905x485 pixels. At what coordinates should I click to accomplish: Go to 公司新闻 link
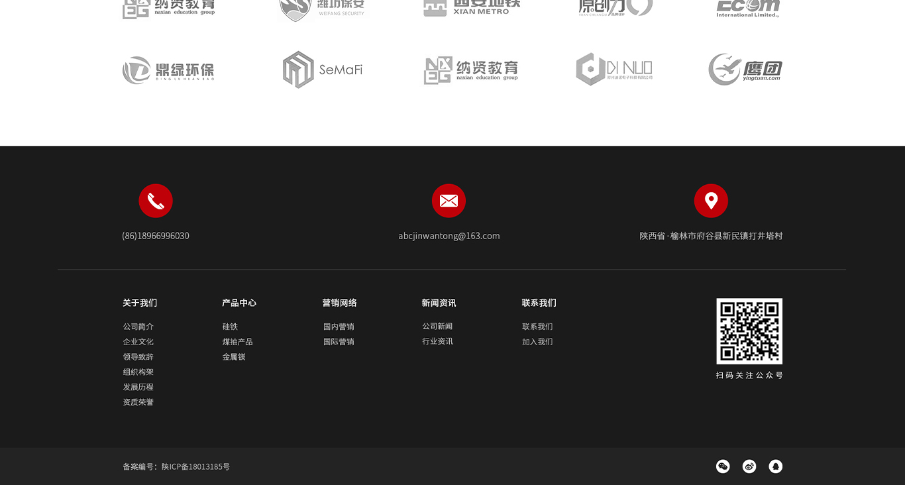coord(438,326)
